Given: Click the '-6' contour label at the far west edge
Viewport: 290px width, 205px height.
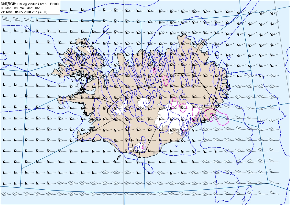Looking at the screenshot, I should 5,66.
